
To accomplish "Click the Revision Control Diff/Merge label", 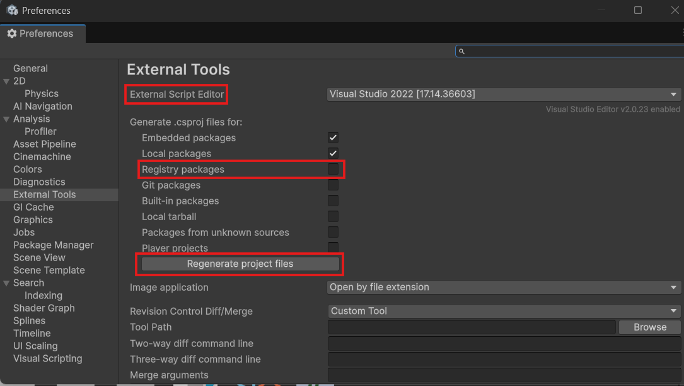I will click(191, 312).
